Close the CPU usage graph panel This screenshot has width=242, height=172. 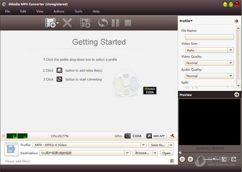point(3,136)
